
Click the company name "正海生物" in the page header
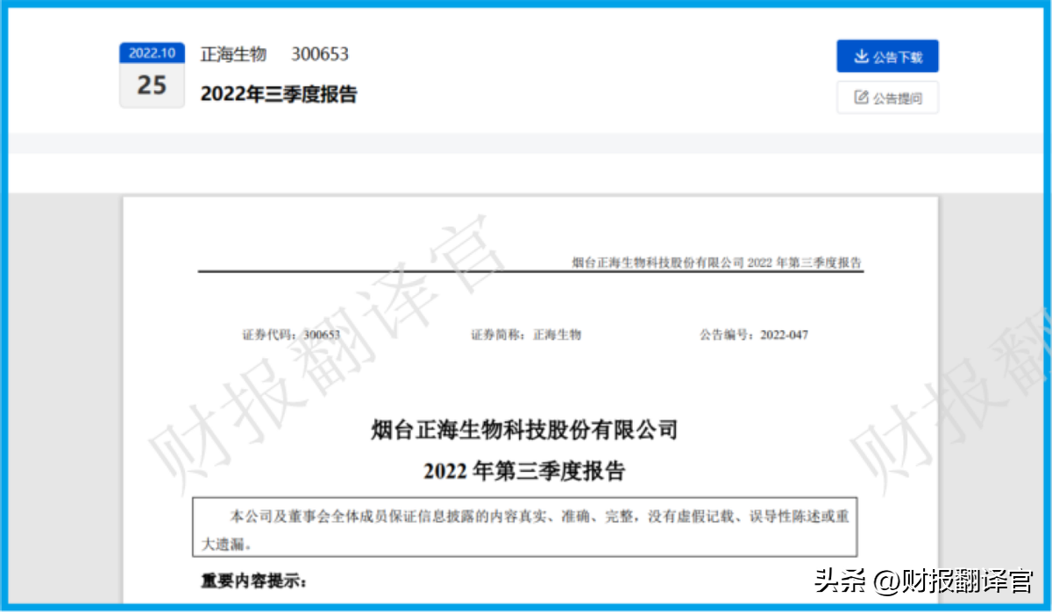233,54
